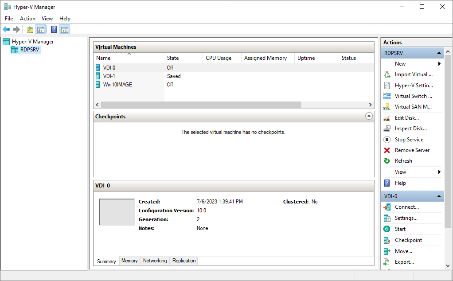This screenshot has width=453, height=281.
Task: Click the Start action label
Action: 400,229
